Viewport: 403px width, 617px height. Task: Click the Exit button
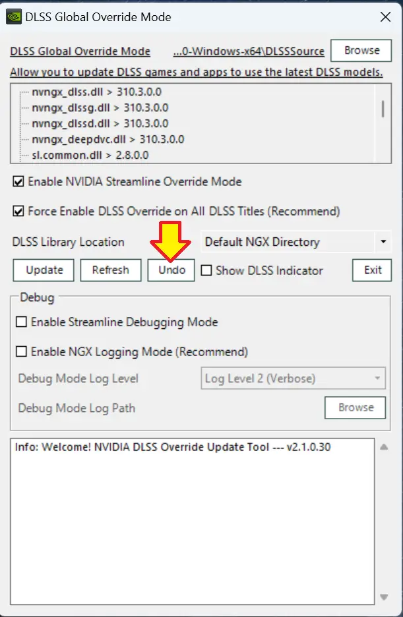click(x=373, y=270)
